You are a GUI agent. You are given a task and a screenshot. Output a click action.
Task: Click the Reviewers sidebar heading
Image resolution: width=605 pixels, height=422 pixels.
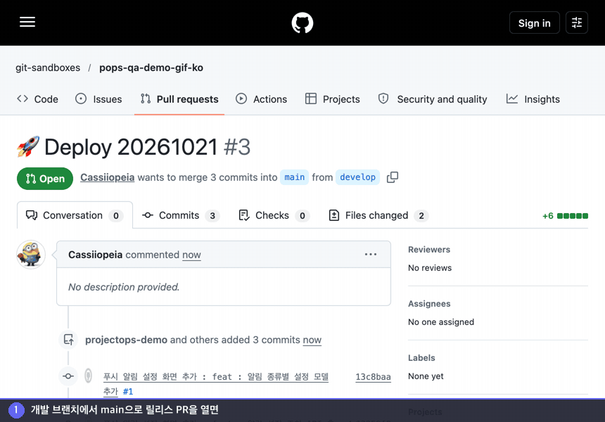pos(429,250)
